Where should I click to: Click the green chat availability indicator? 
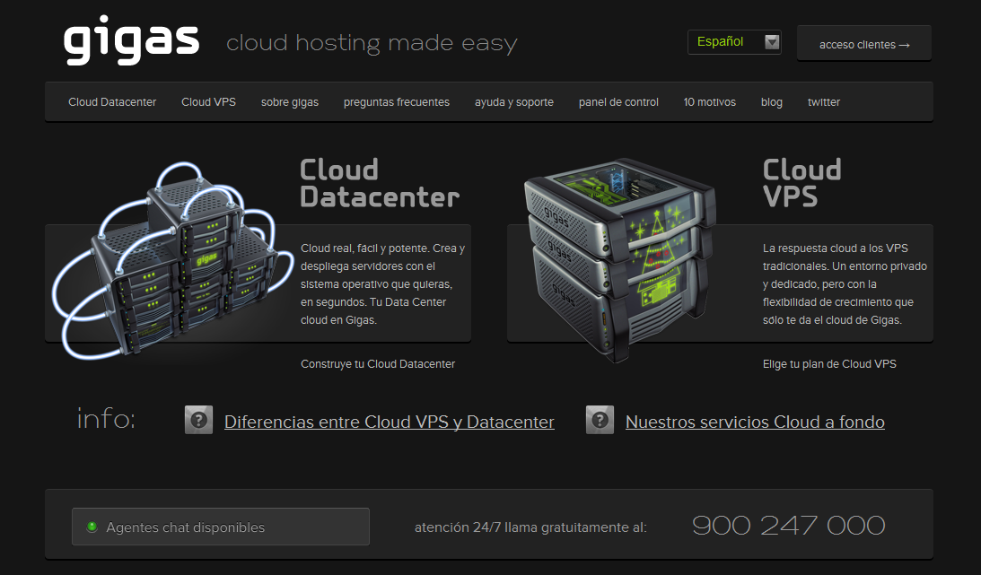point(92,527)
